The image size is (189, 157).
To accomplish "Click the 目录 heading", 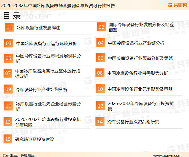I will click(12, 16).
